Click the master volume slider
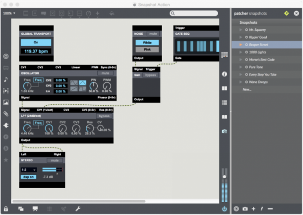Image resolution: width=303 pixels, height=215 pixels. click(x=224, y=176)
